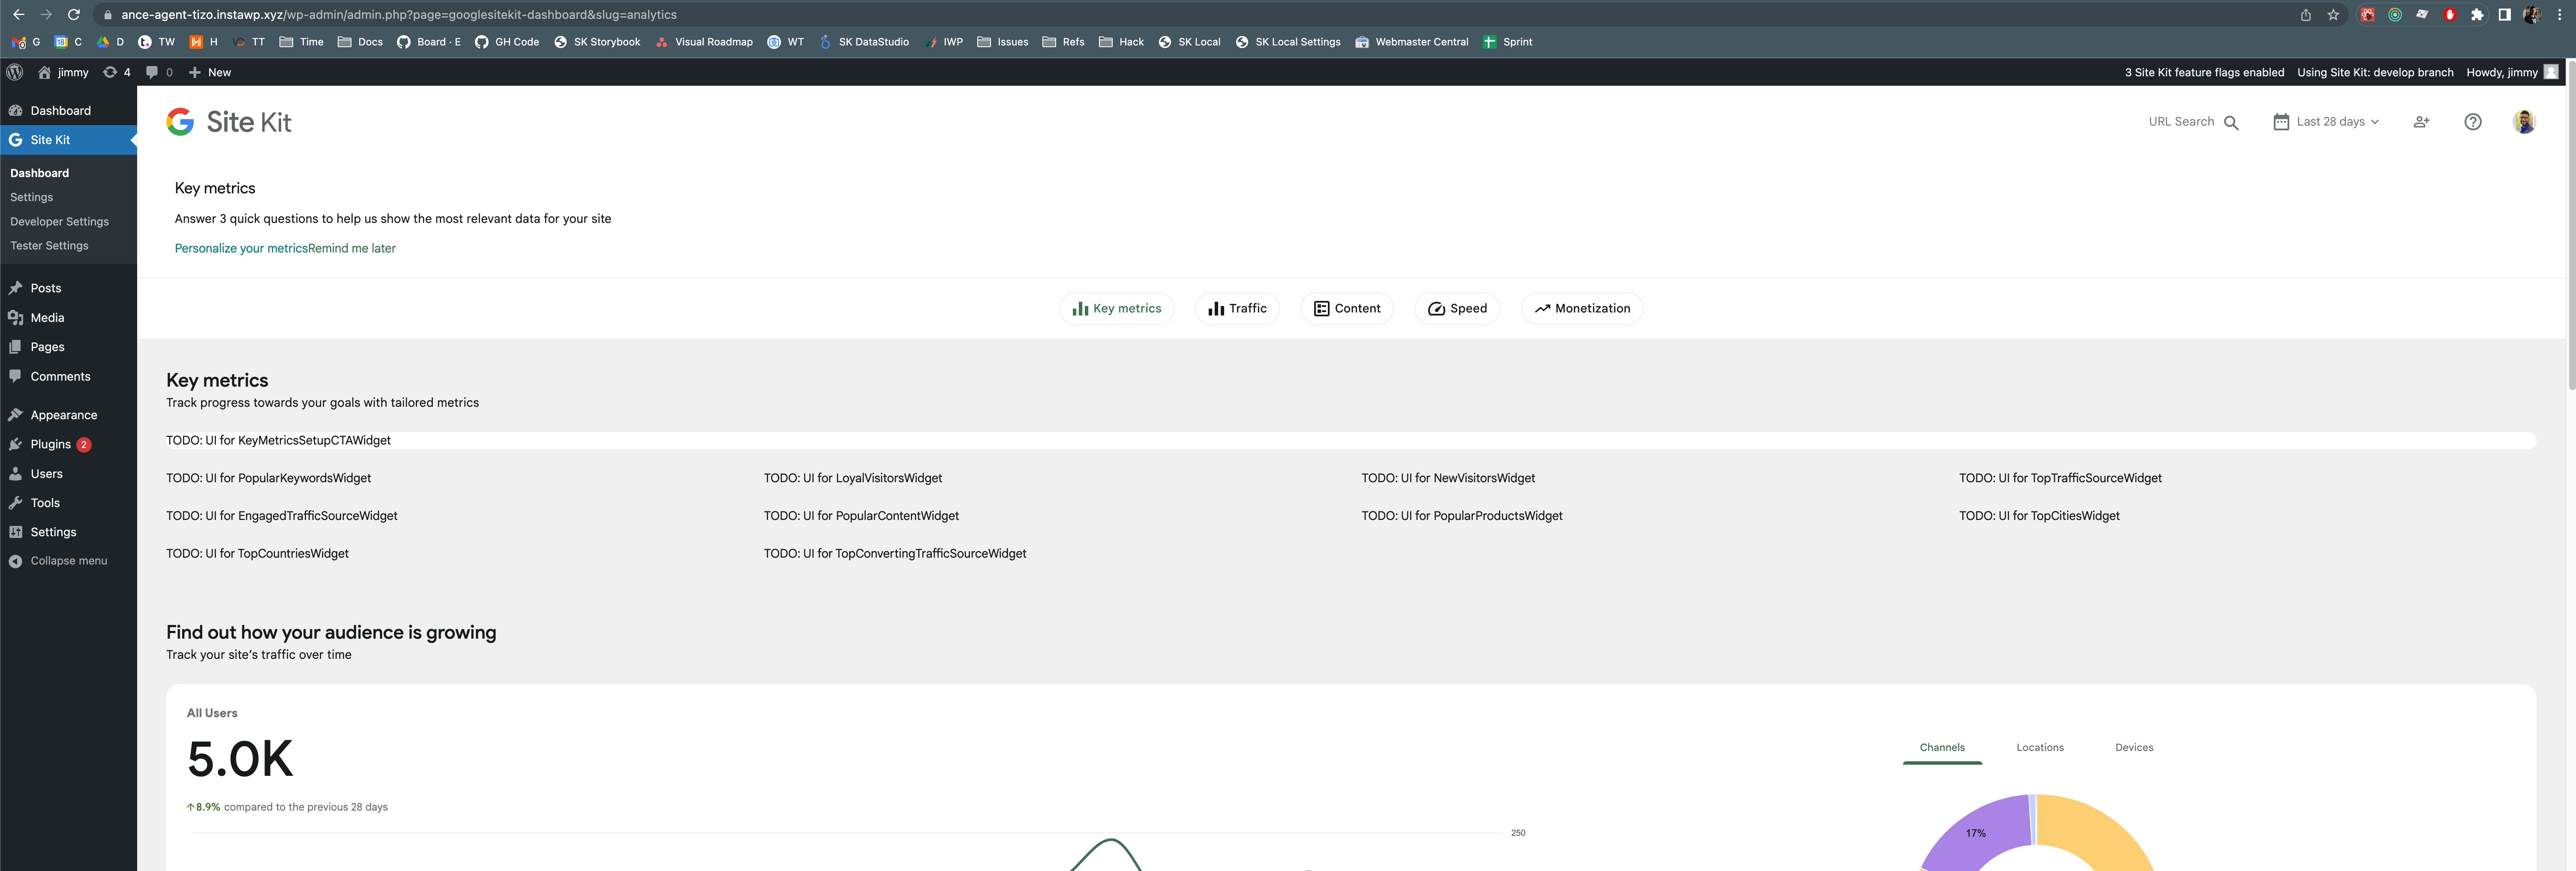Click the updates icon showing 4
The image size is (2576, 871).
click(x=110, y=72)
